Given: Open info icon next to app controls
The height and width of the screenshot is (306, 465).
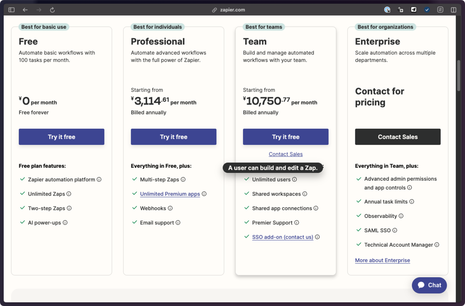Looking at the screenshot, I should 410,187.
